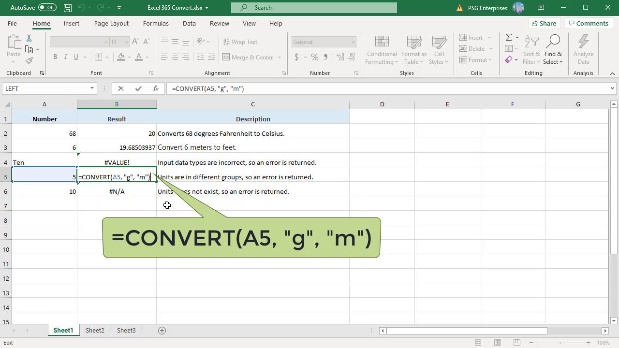Image resolution: width=619 pixels, height=348 pixels.
Task: Toggle Italic formatting
Action: pos(66,57)
